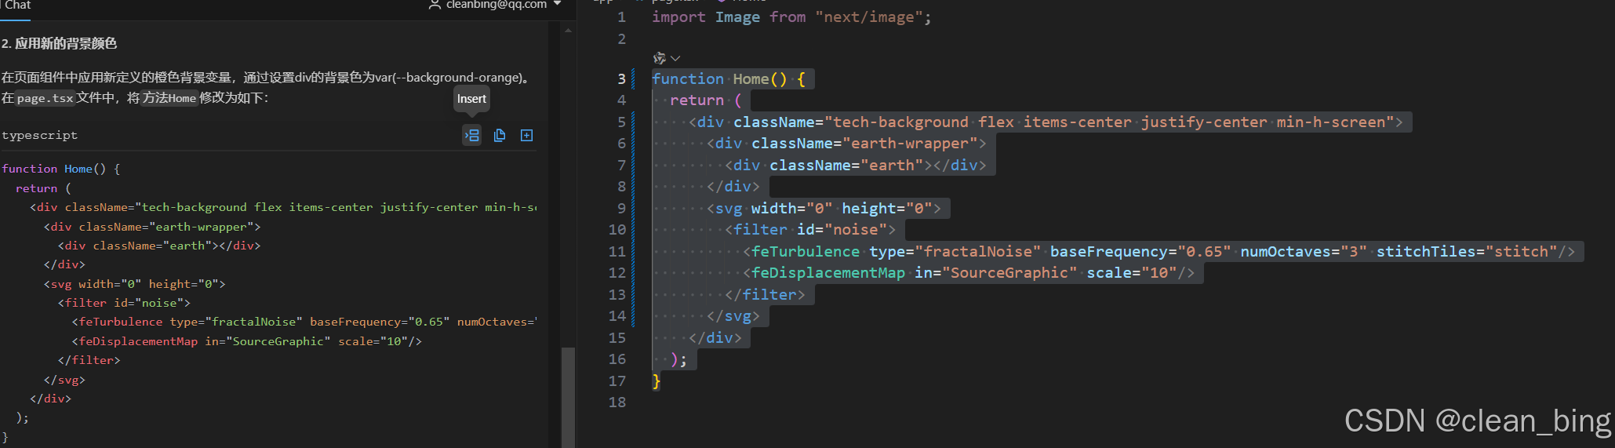
Task: Click 'feDisplacementMap' on editor line 12
Action: pyautogui.click(x=828, y=273)
